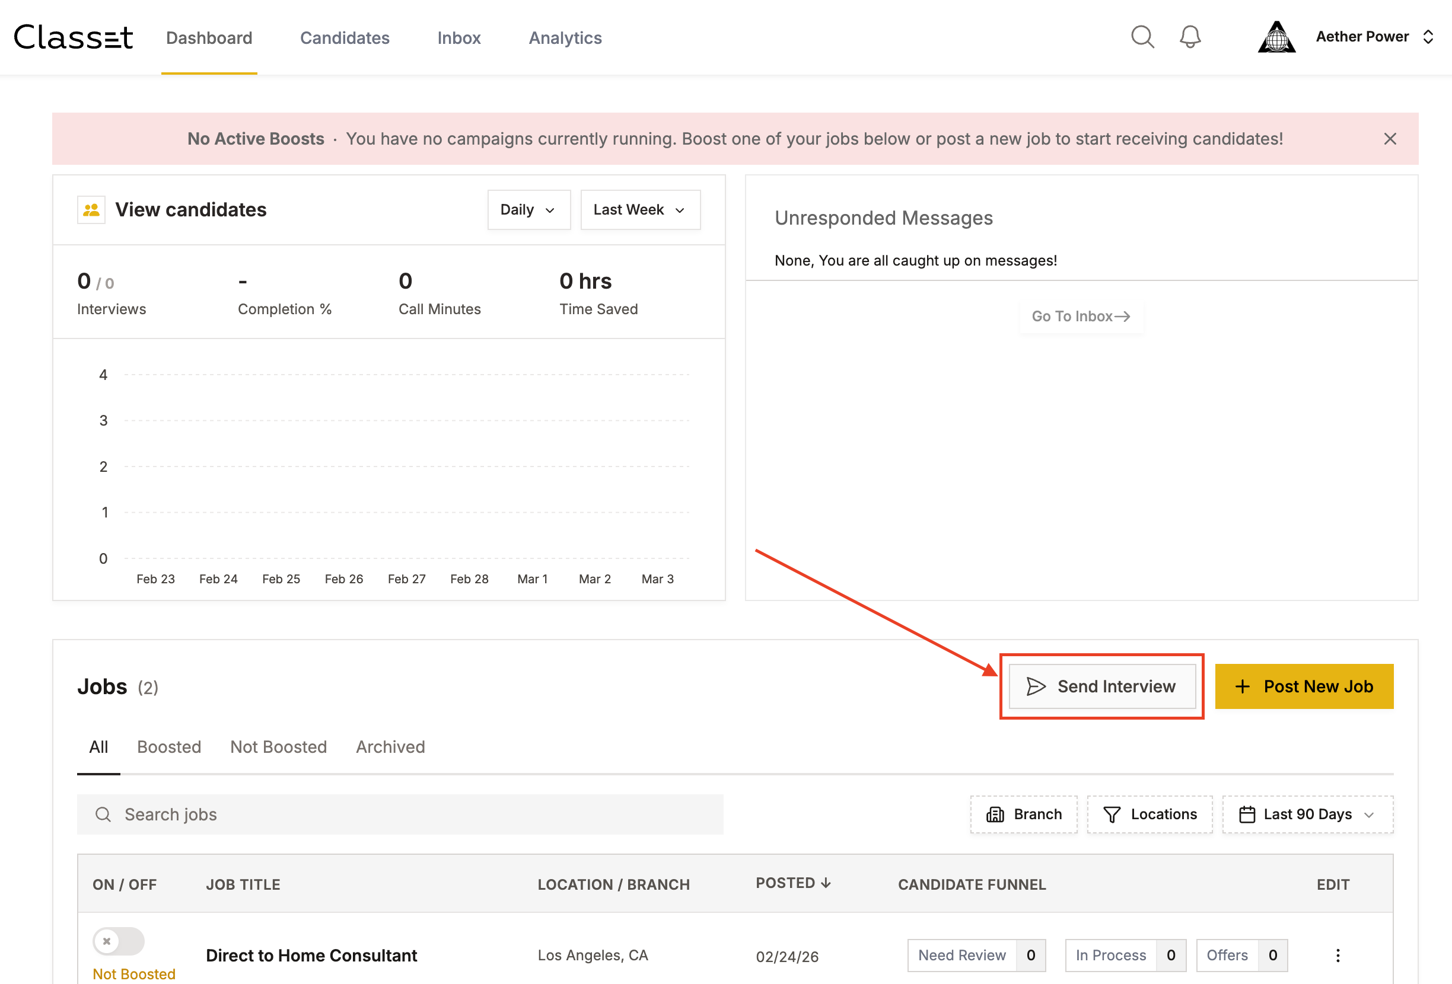Click the Jobs (2) heading

117,687
